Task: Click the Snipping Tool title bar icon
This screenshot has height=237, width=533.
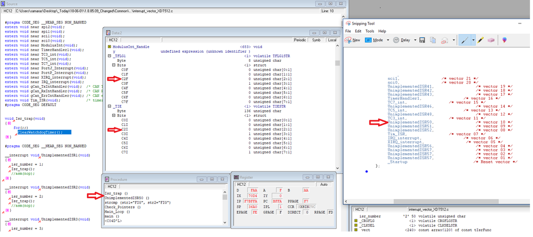Action: click(348, 23)
